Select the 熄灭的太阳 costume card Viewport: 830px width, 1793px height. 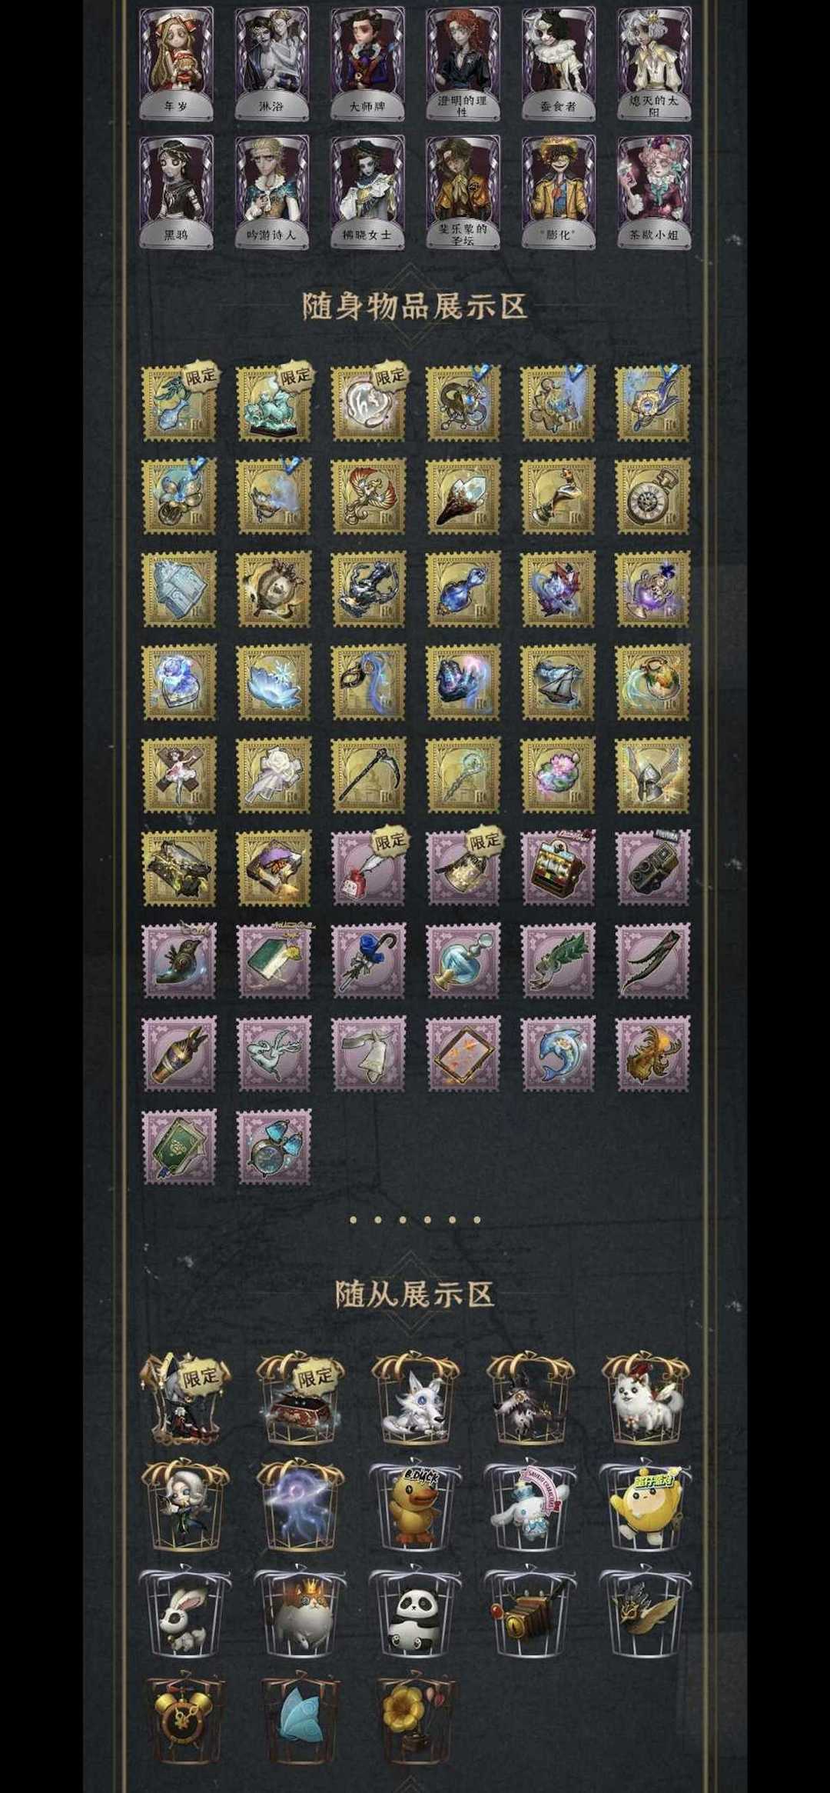pos(654,65)
